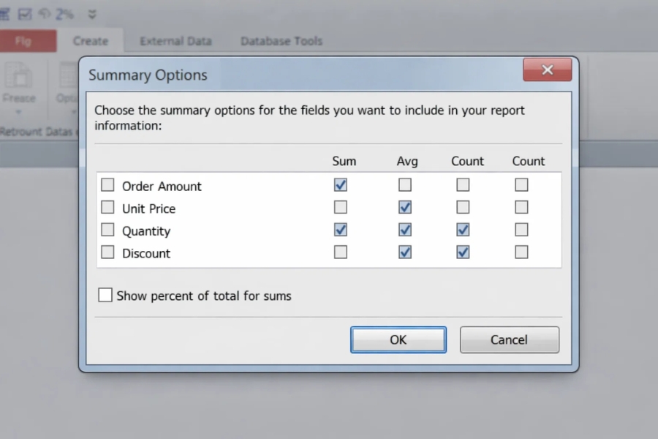The image size is (658, 439).
Task: Check the Sum box for Discount
Action: [340, 252]
